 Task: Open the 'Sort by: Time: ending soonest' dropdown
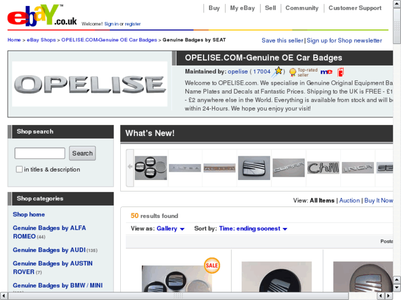253,228
